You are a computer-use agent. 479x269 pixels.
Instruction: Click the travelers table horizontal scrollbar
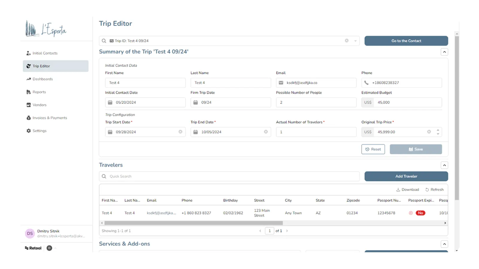coord(193,223)
